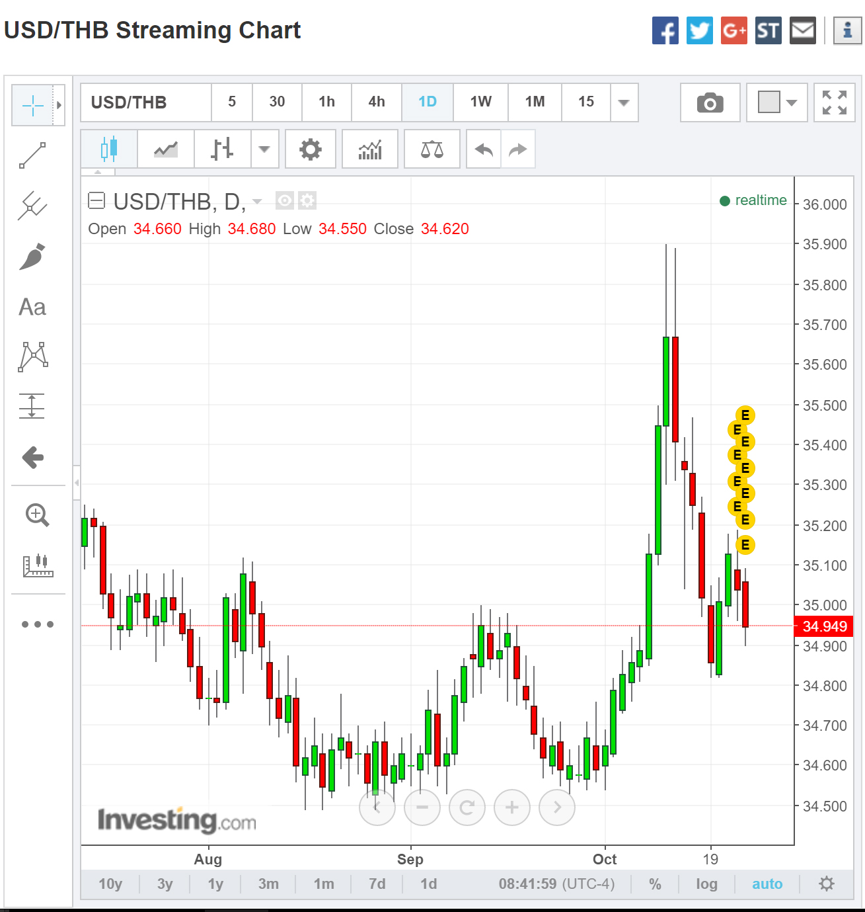
Task: Open chart properties gear settings
Action: click(x=311, y=149)
